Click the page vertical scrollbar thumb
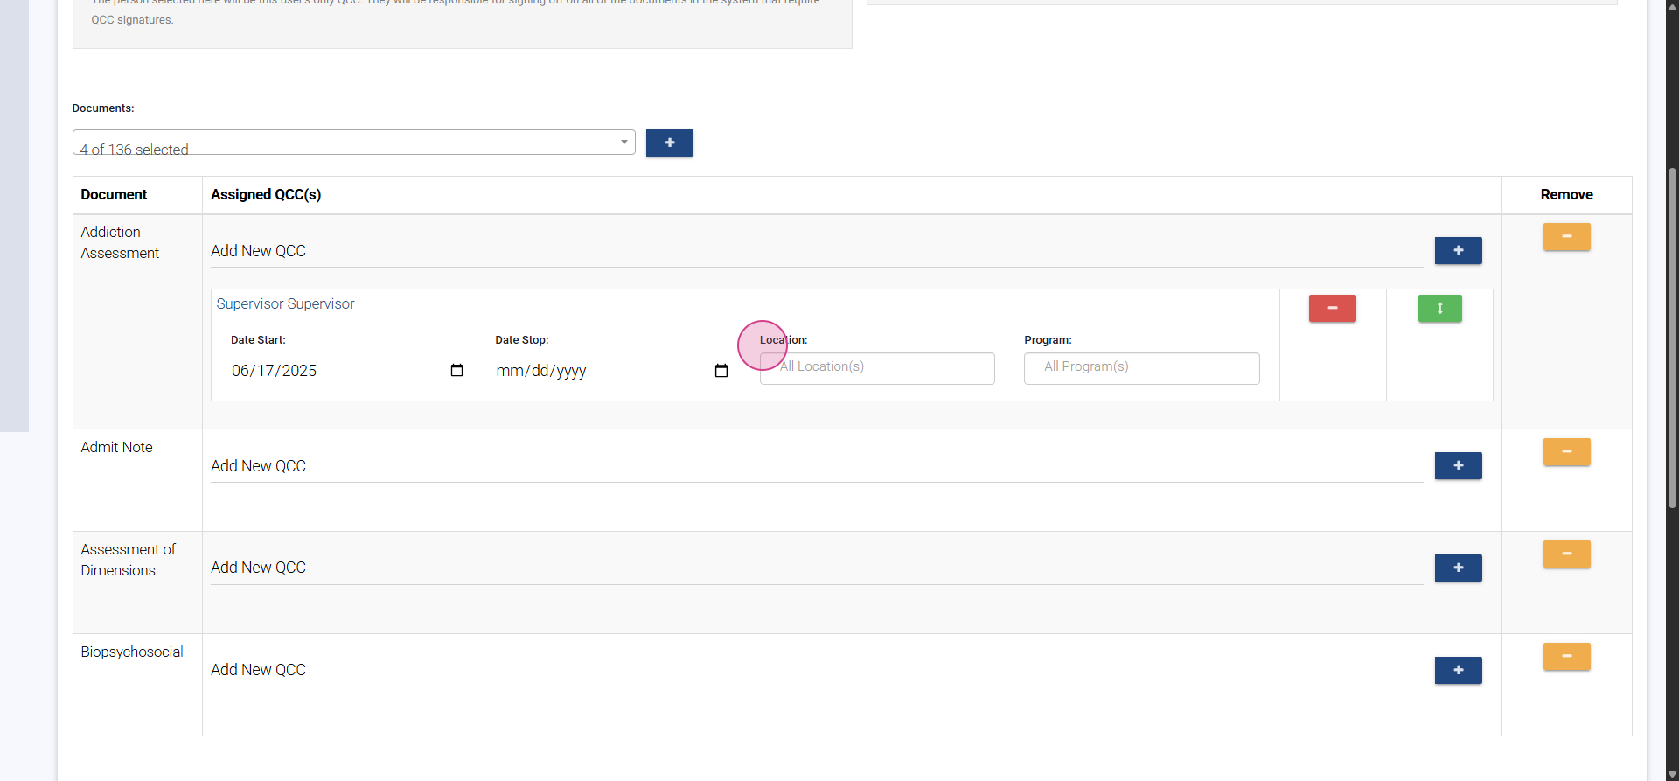The image size is (1679, 781). (1672, 337)
